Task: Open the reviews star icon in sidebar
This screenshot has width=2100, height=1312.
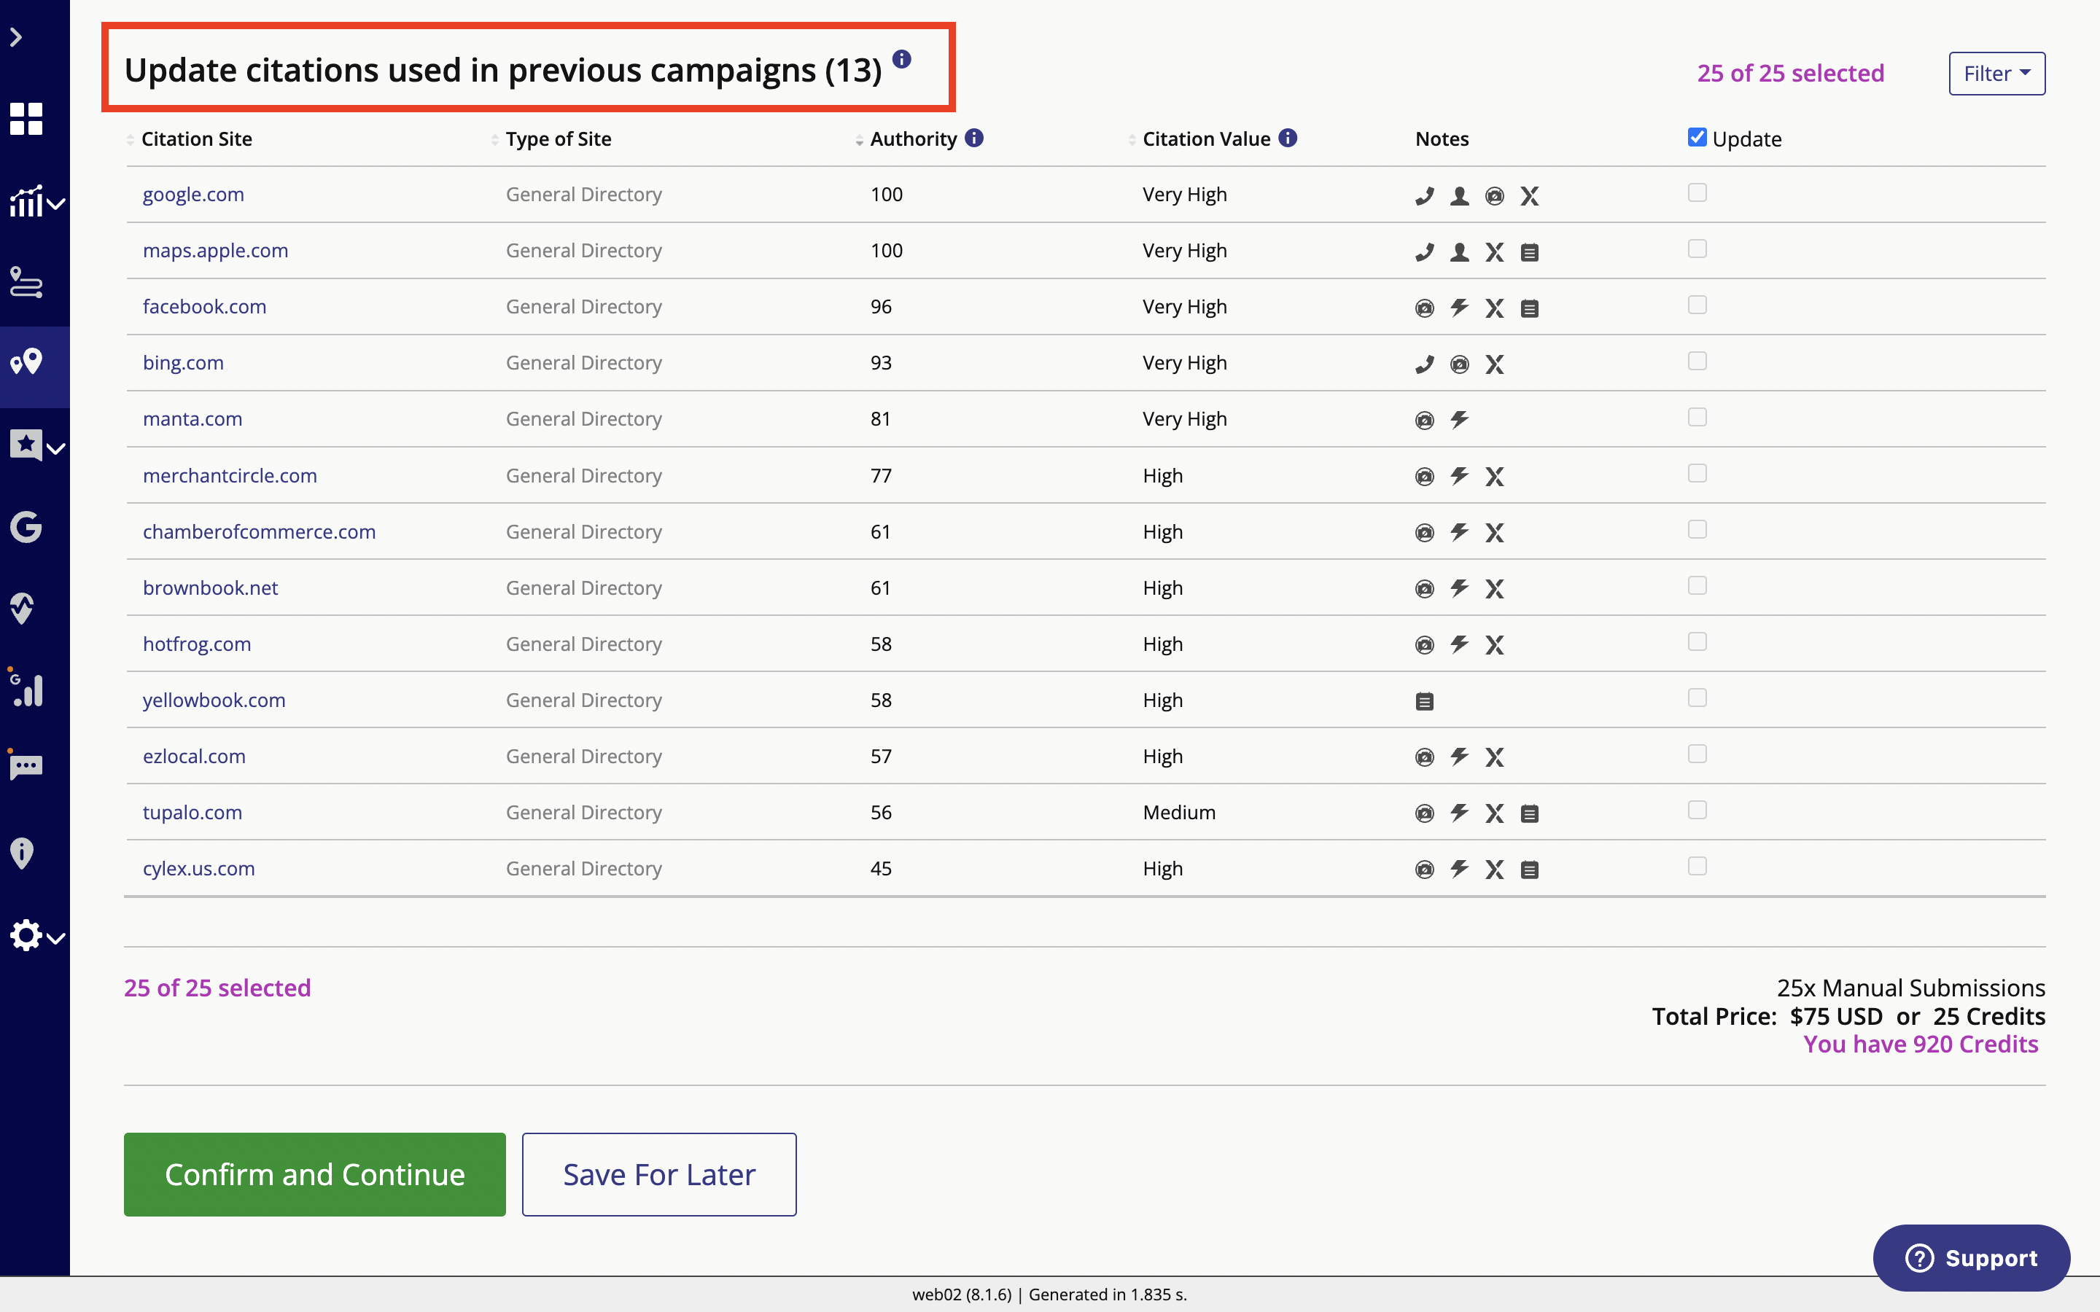Action: click(26, 445)
